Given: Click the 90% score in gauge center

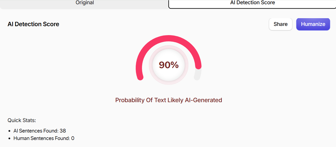Looking at the screenshot, I should coord(169,65).
